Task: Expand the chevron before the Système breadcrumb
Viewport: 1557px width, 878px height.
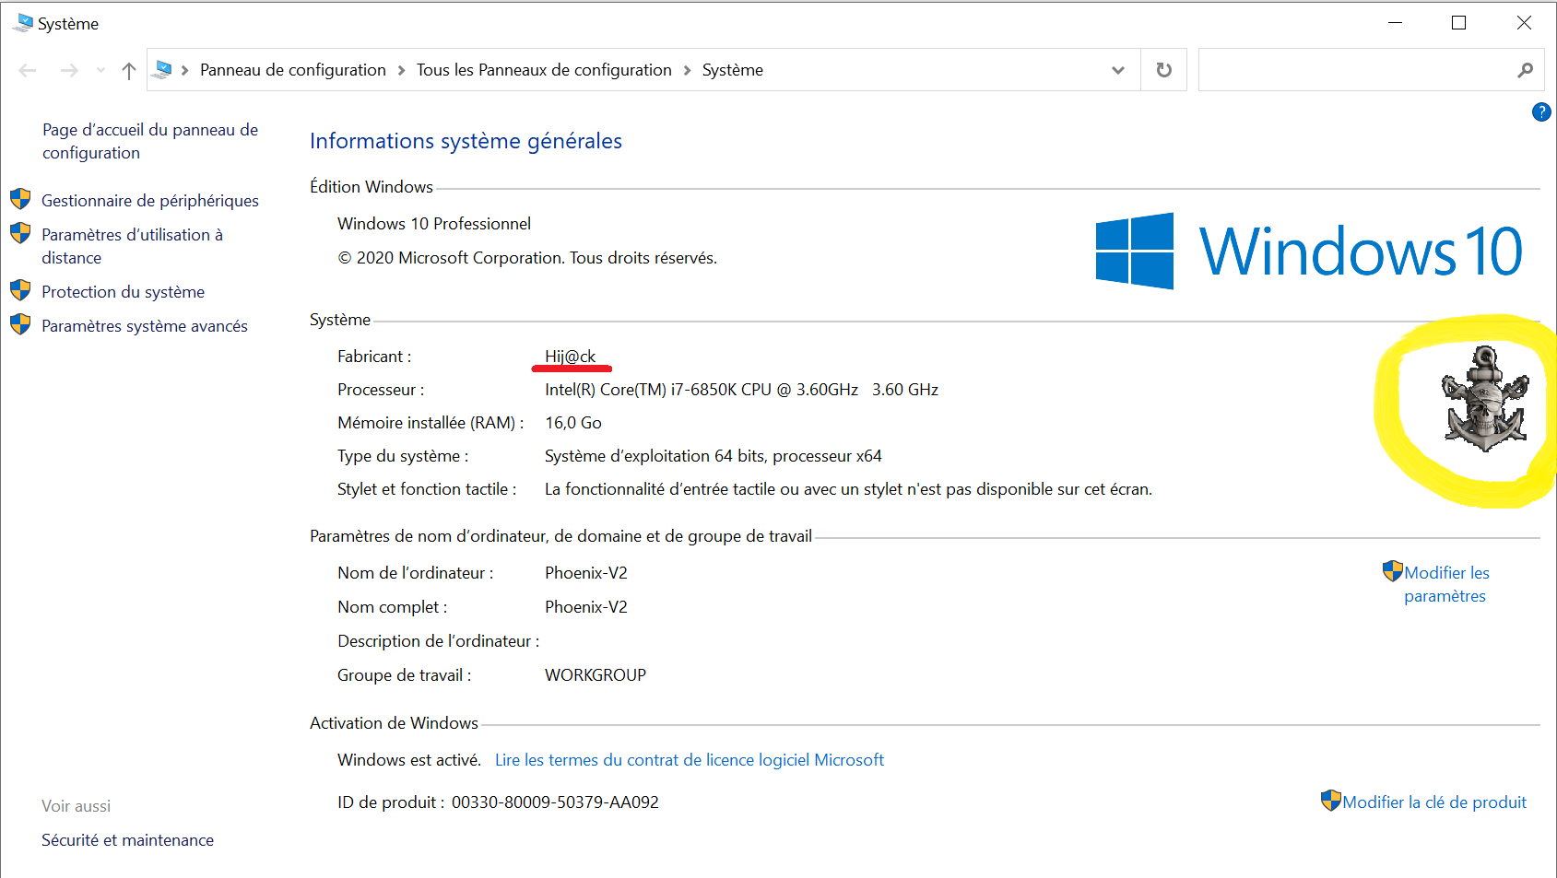Action: (x=687, y=70)
